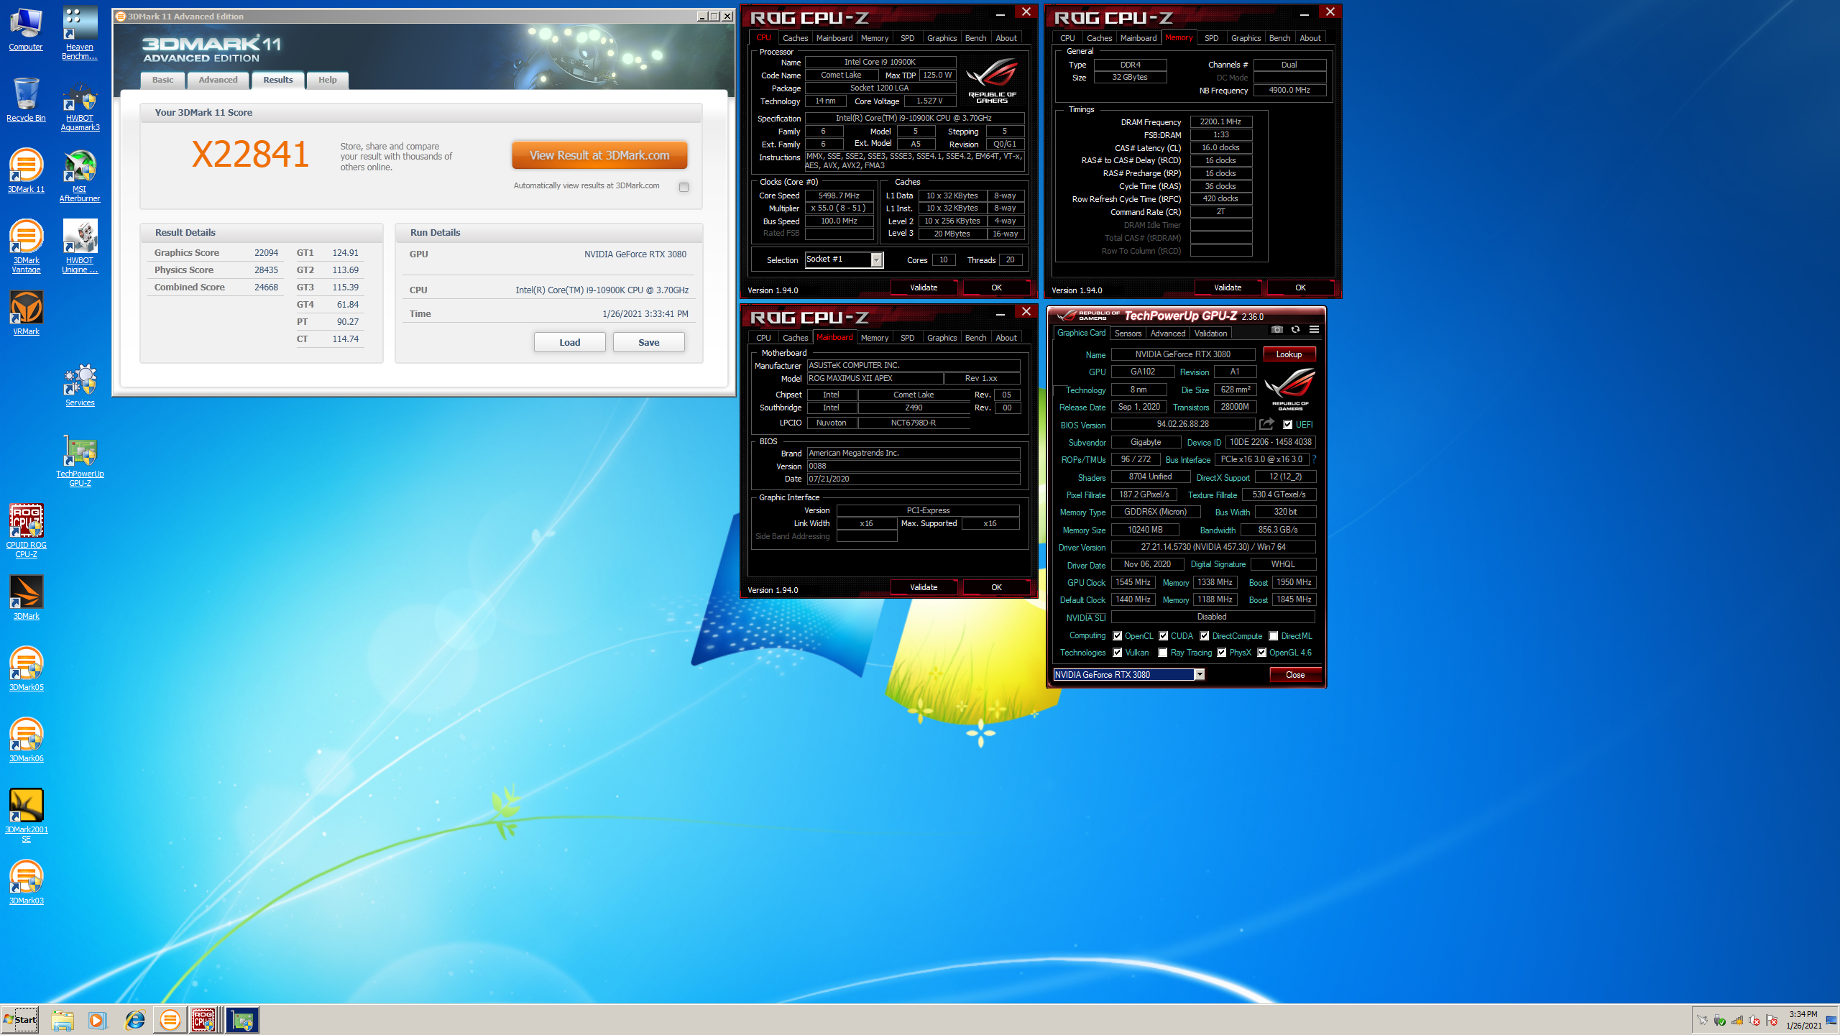1840x1035 pixels.
Task: Click the Physics Score 28435 row
Action: tap(216, 270)
